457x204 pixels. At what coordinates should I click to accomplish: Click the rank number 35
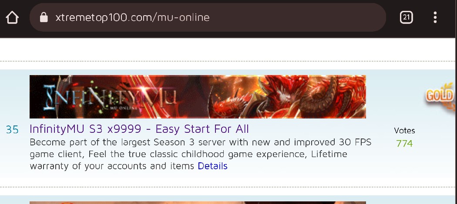coord(12,130)
